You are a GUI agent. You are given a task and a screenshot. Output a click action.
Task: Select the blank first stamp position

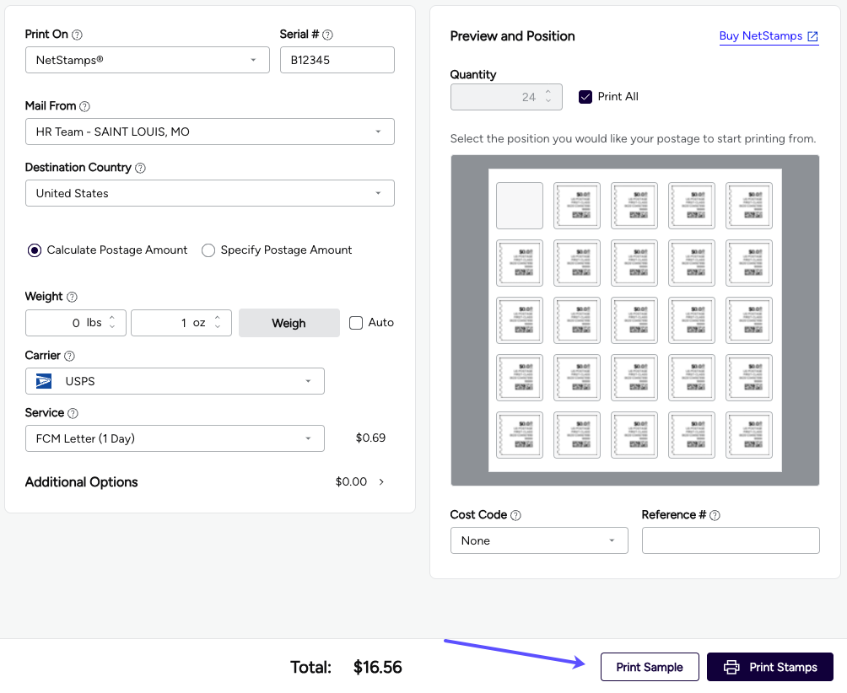[x=519, y=206]
